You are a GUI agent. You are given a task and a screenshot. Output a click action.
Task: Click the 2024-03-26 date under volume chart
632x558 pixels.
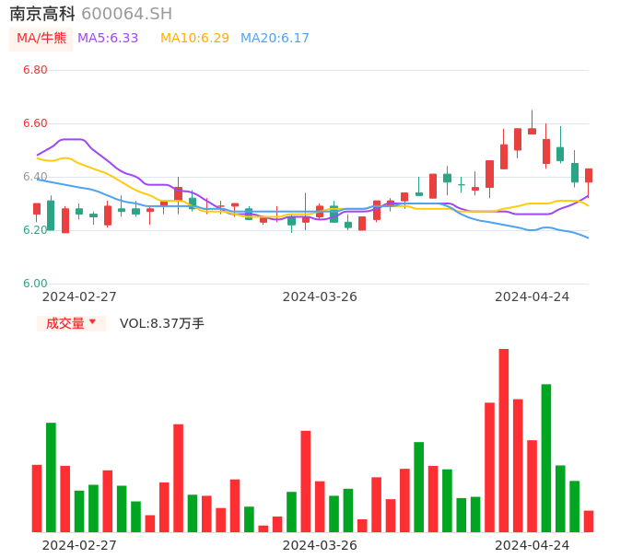coord(320,545)
